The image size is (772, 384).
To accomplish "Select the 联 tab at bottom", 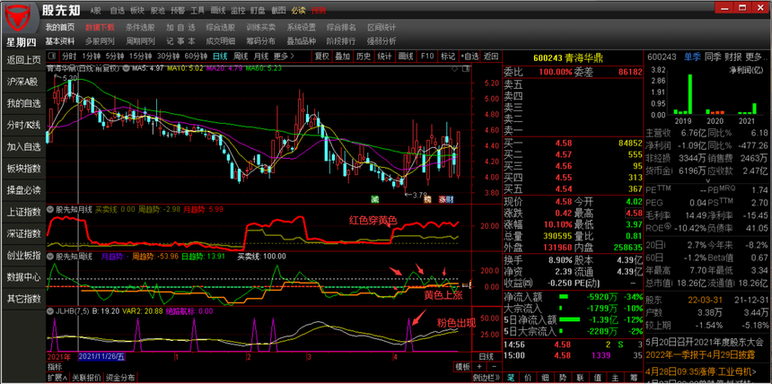I will 580,378.
